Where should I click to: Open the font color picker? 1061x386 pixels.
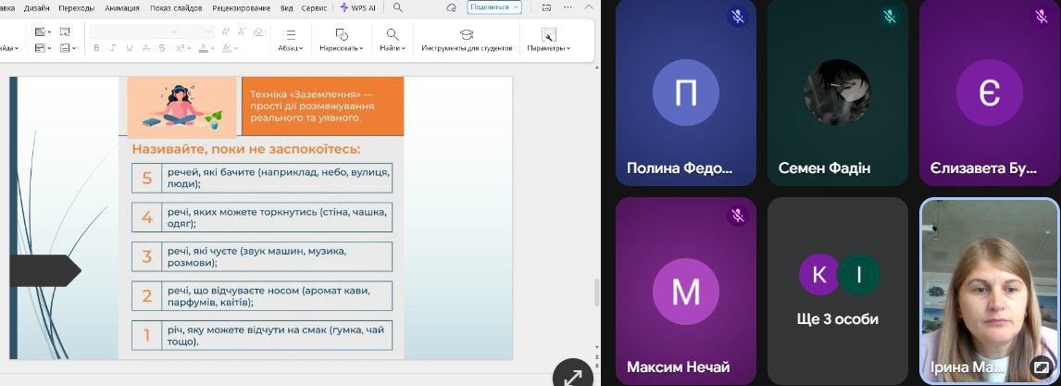[205, 48]
